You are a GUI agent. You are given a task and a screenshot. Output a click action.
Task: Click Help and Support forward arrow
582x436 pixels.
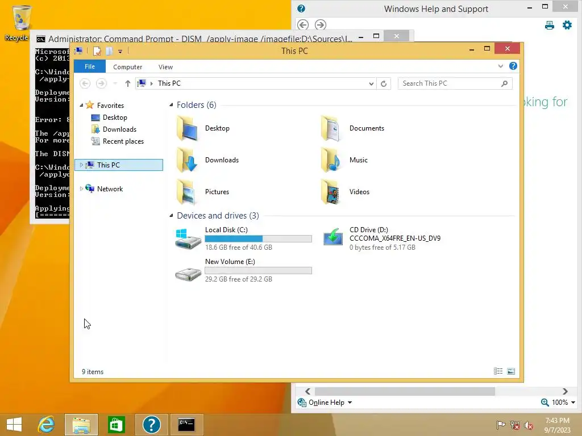click(x=321, y=25)
